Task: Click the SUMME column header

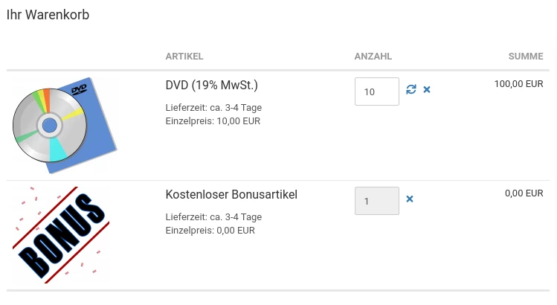Action: 526,57
